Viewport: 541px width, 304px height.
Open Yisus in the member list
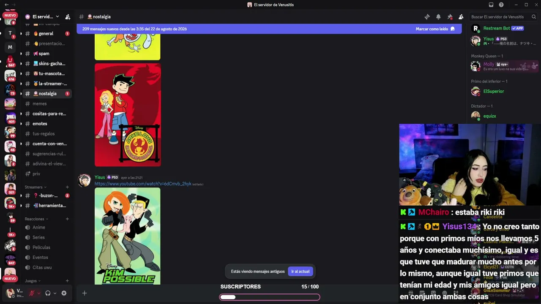[503, 41]
